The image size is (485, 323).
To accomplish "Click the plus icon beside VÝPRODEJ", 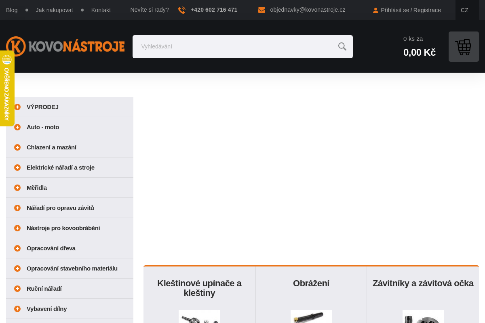I will 17,107.
